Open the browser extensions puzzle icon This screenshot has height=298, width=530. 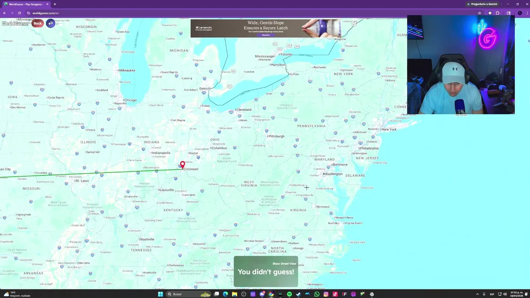click(498, 13)
